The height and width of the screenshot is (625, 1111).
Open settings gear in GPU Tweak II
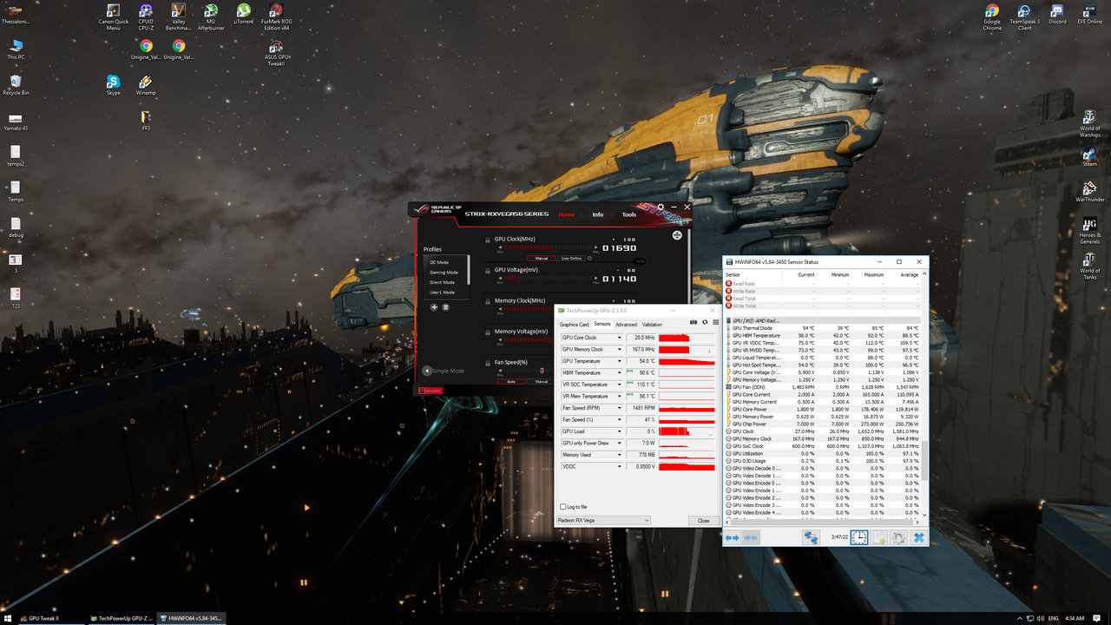661,207
